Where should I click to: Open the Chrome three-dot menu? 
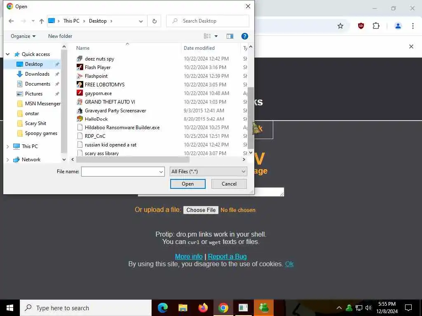pos(413,26)
